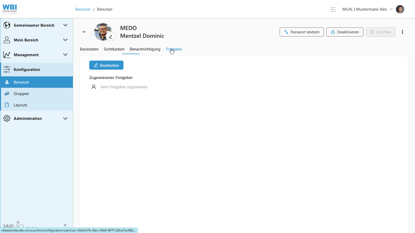
Task: Click the Gemeinsamer Bereich globe icon
Action: (x=7, y=25)
